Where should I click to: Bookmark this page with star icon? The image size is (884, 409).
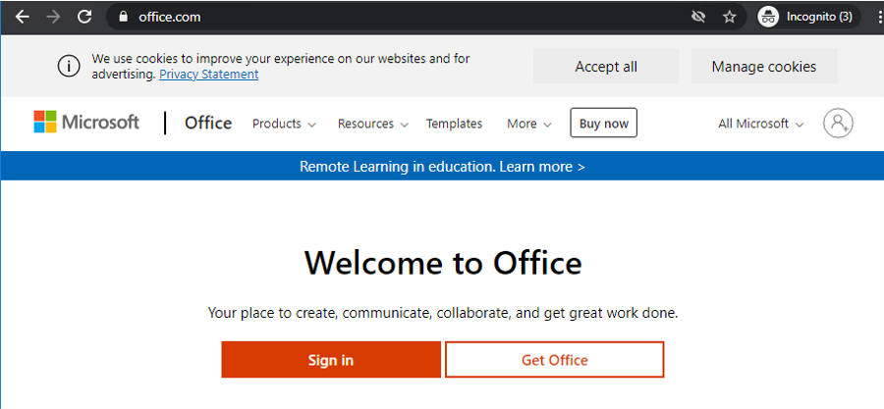729,17
